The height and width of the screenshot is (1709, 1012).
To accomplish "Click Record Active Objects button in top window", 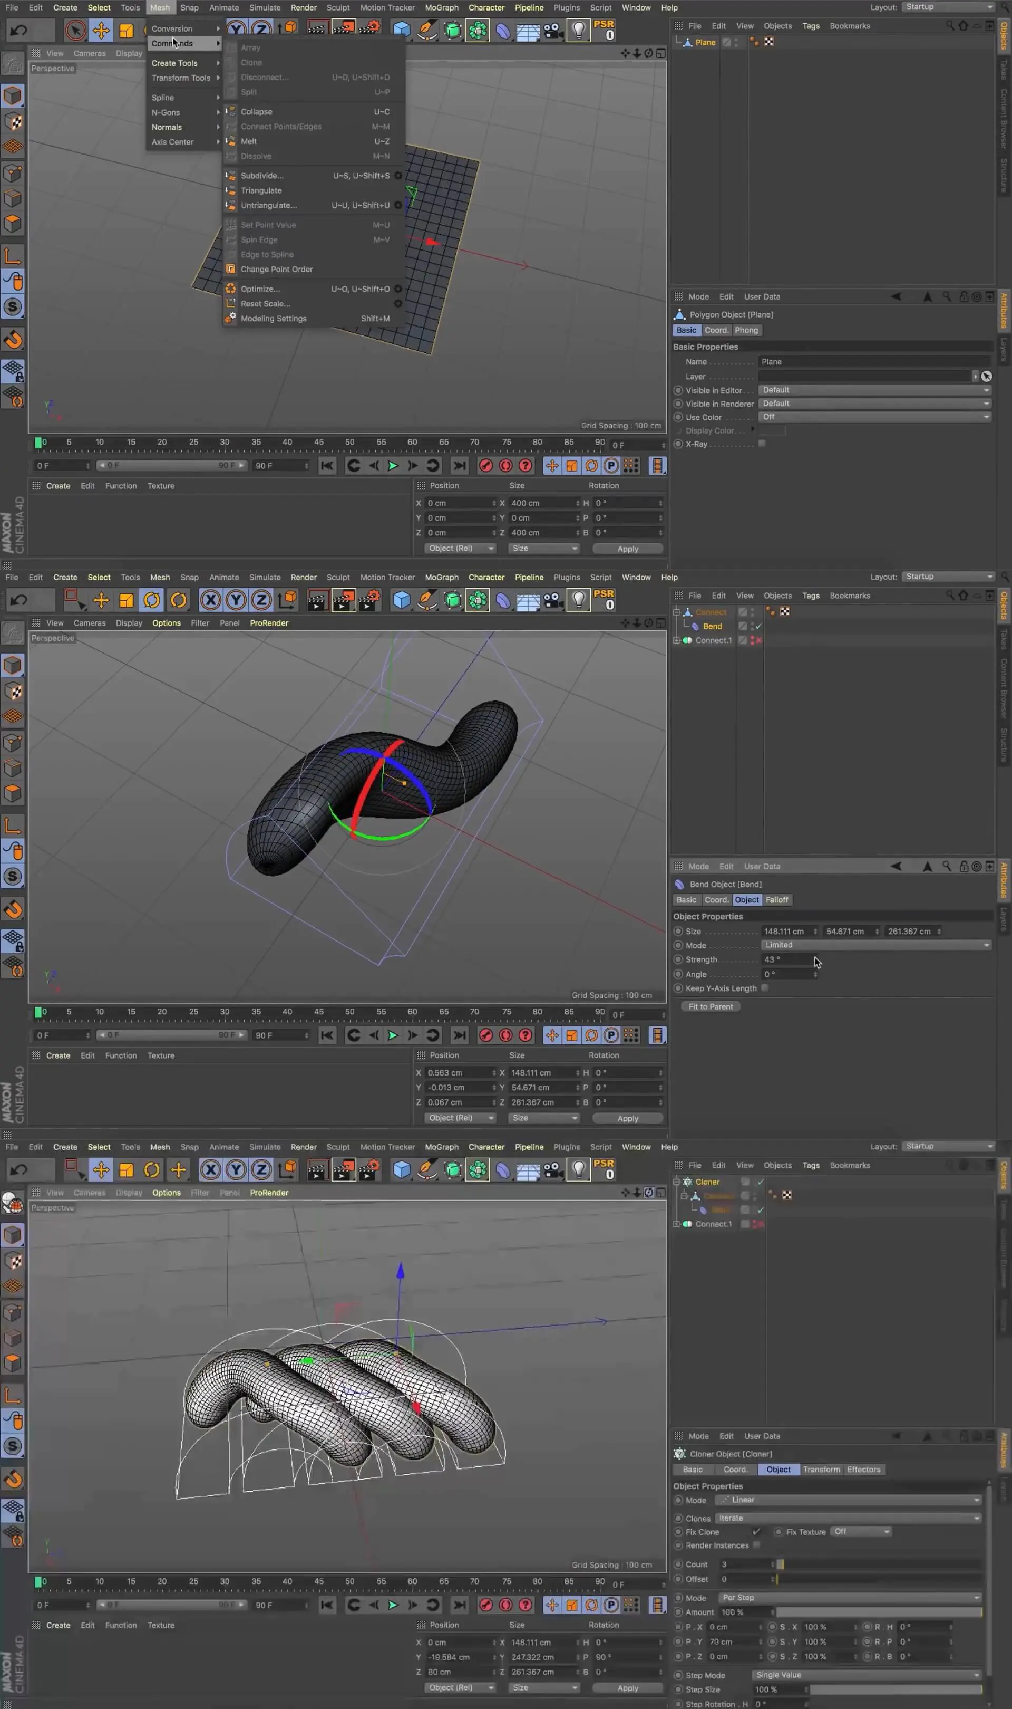I will coord(486,465).
